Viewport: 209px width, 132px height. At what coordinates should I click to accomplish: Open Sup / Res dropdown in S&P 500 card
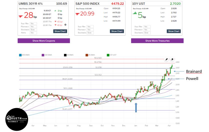tap(90, 27)
